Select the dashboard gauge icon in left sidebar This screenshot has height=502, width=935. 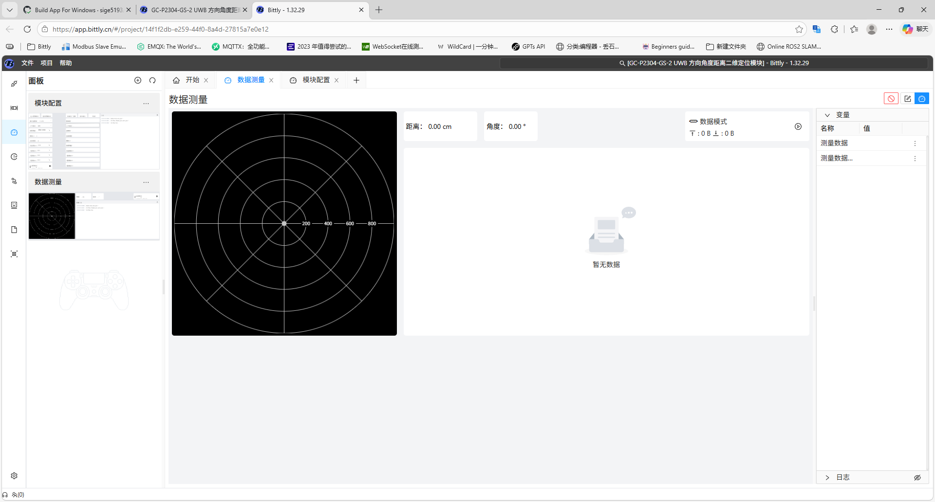tap(14, 132)
